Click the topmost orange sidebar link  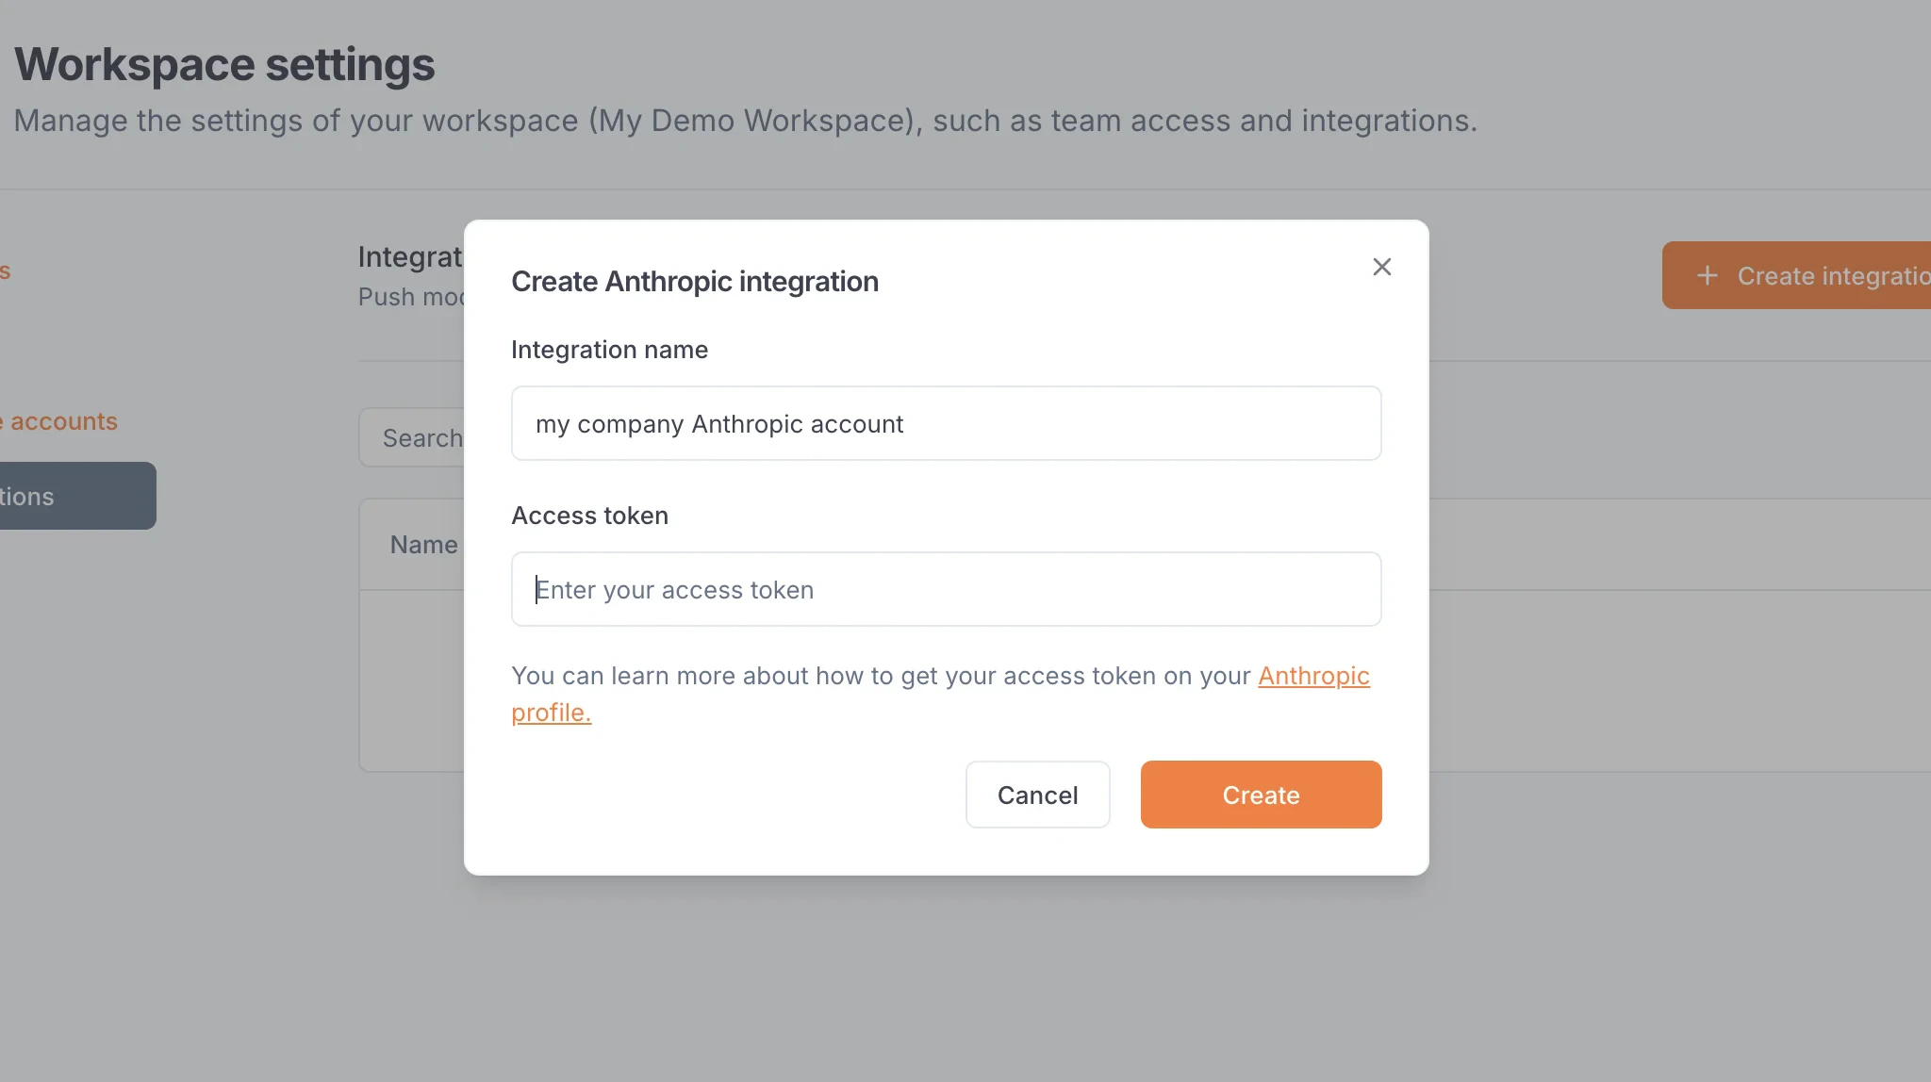[x=5, y=272]
